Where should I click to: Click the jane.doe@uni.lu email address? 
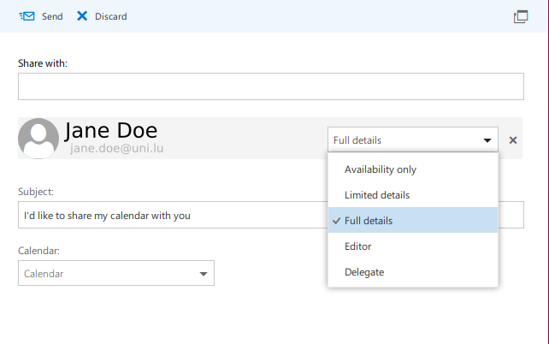coord(117,149)
